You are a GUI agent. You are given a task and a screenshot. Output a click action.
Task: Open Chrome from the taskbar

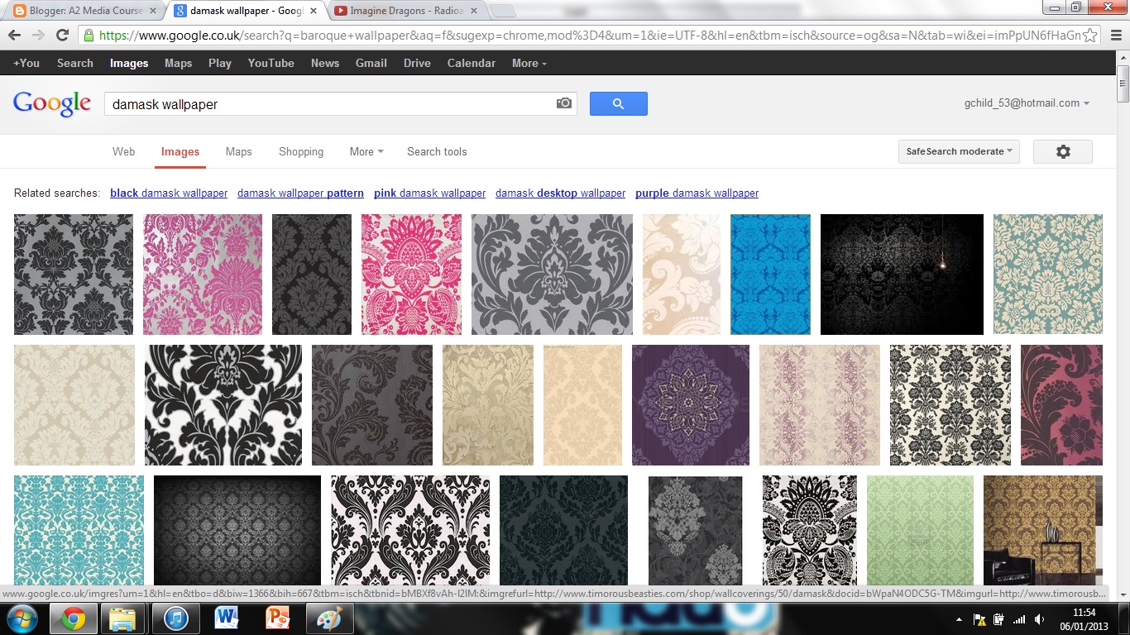point(73,618)
